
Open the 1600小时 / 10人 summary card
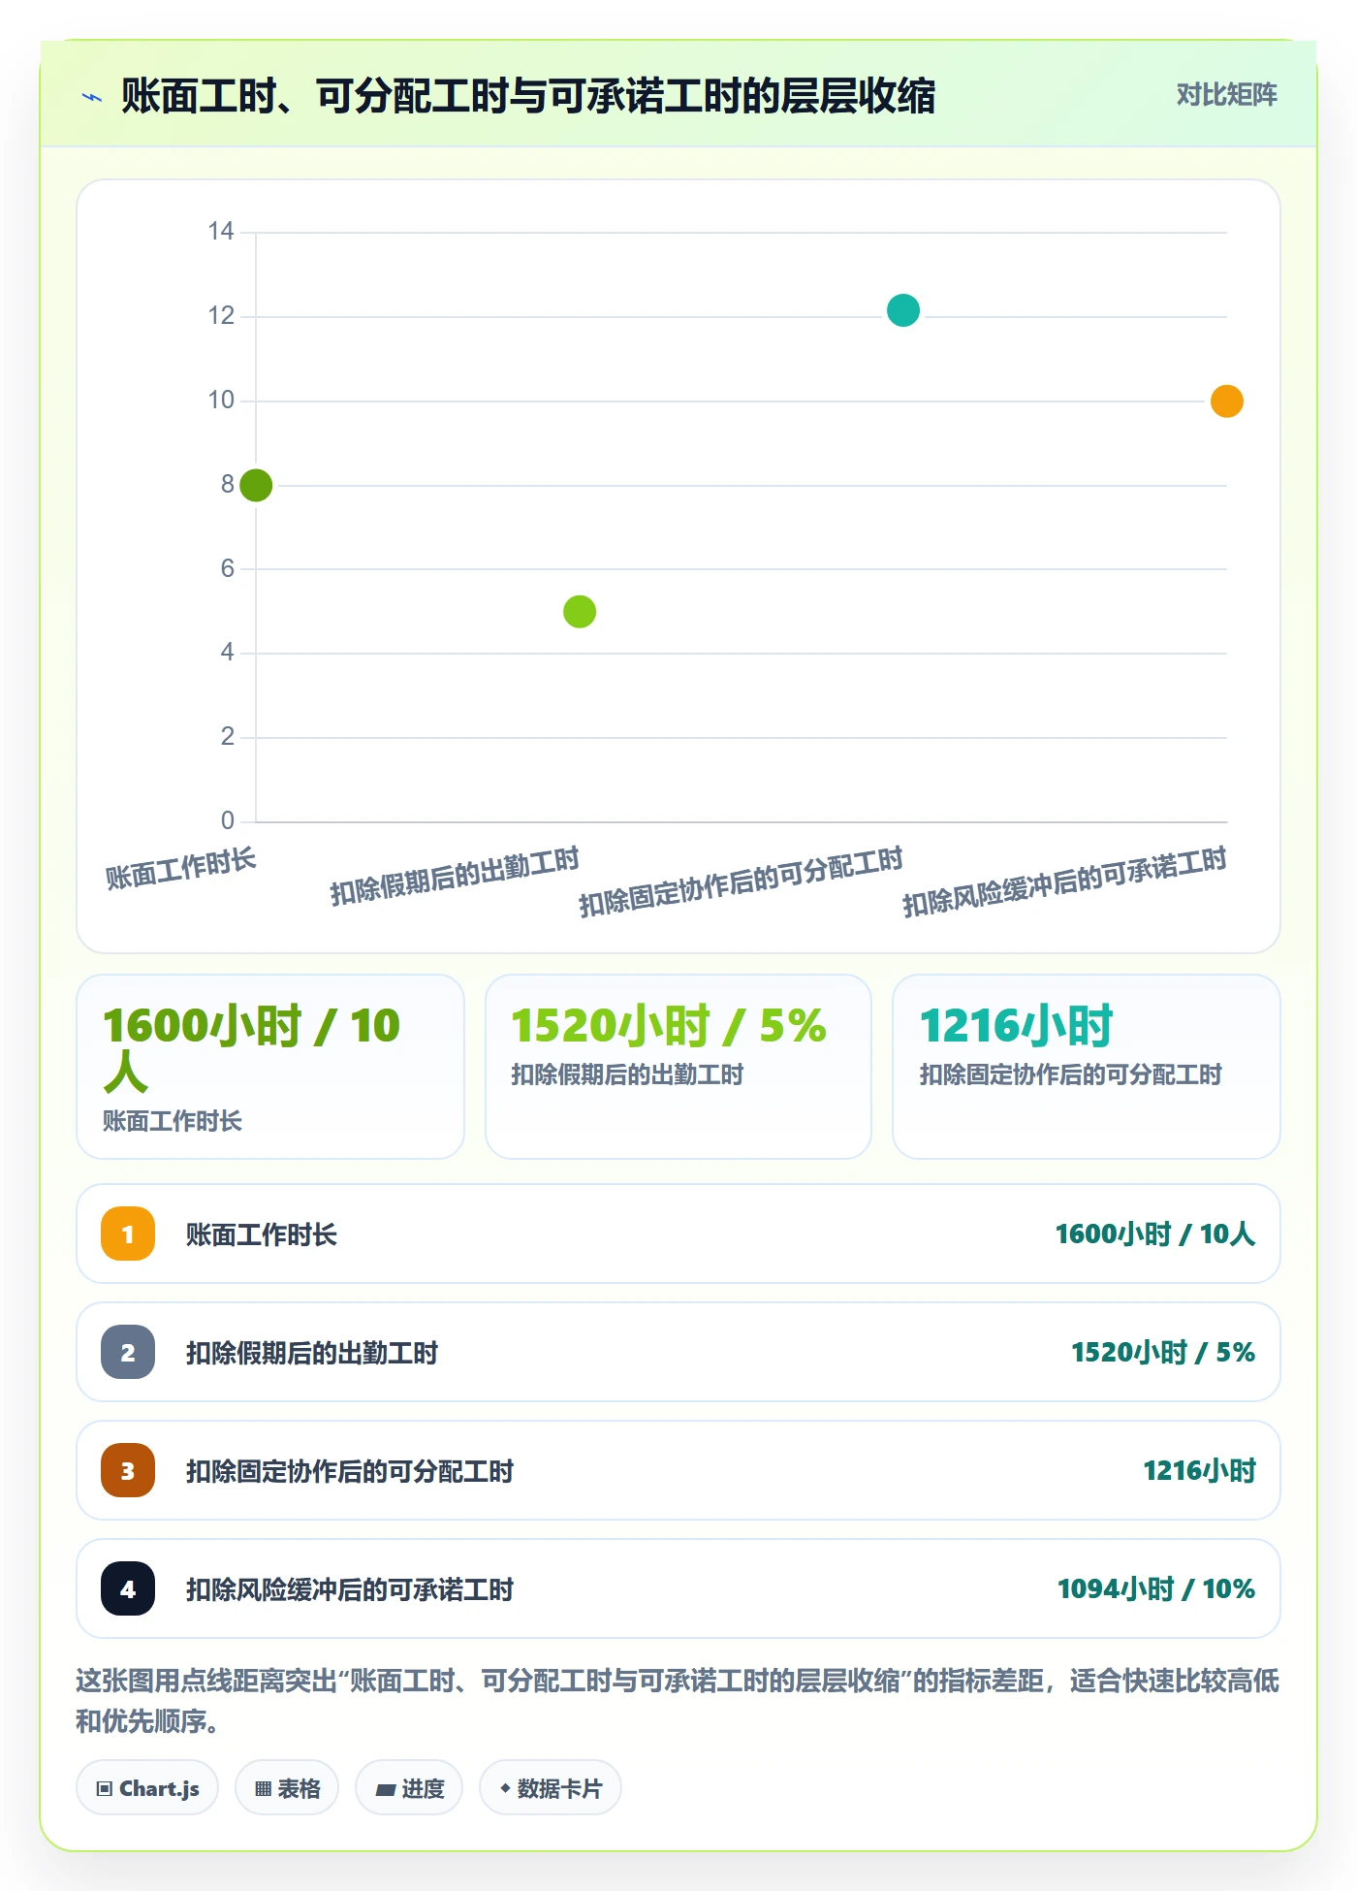[270, 1067]
